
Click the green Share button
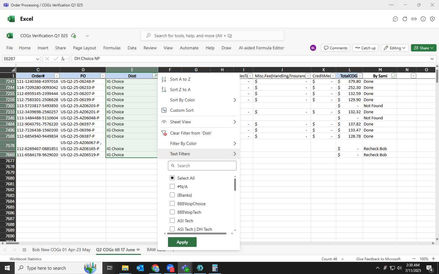point(424,48)
